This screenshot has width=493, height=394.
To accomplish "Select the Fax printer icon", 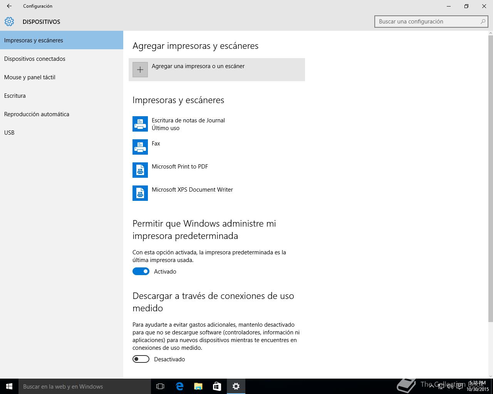I will pos(140,147).
